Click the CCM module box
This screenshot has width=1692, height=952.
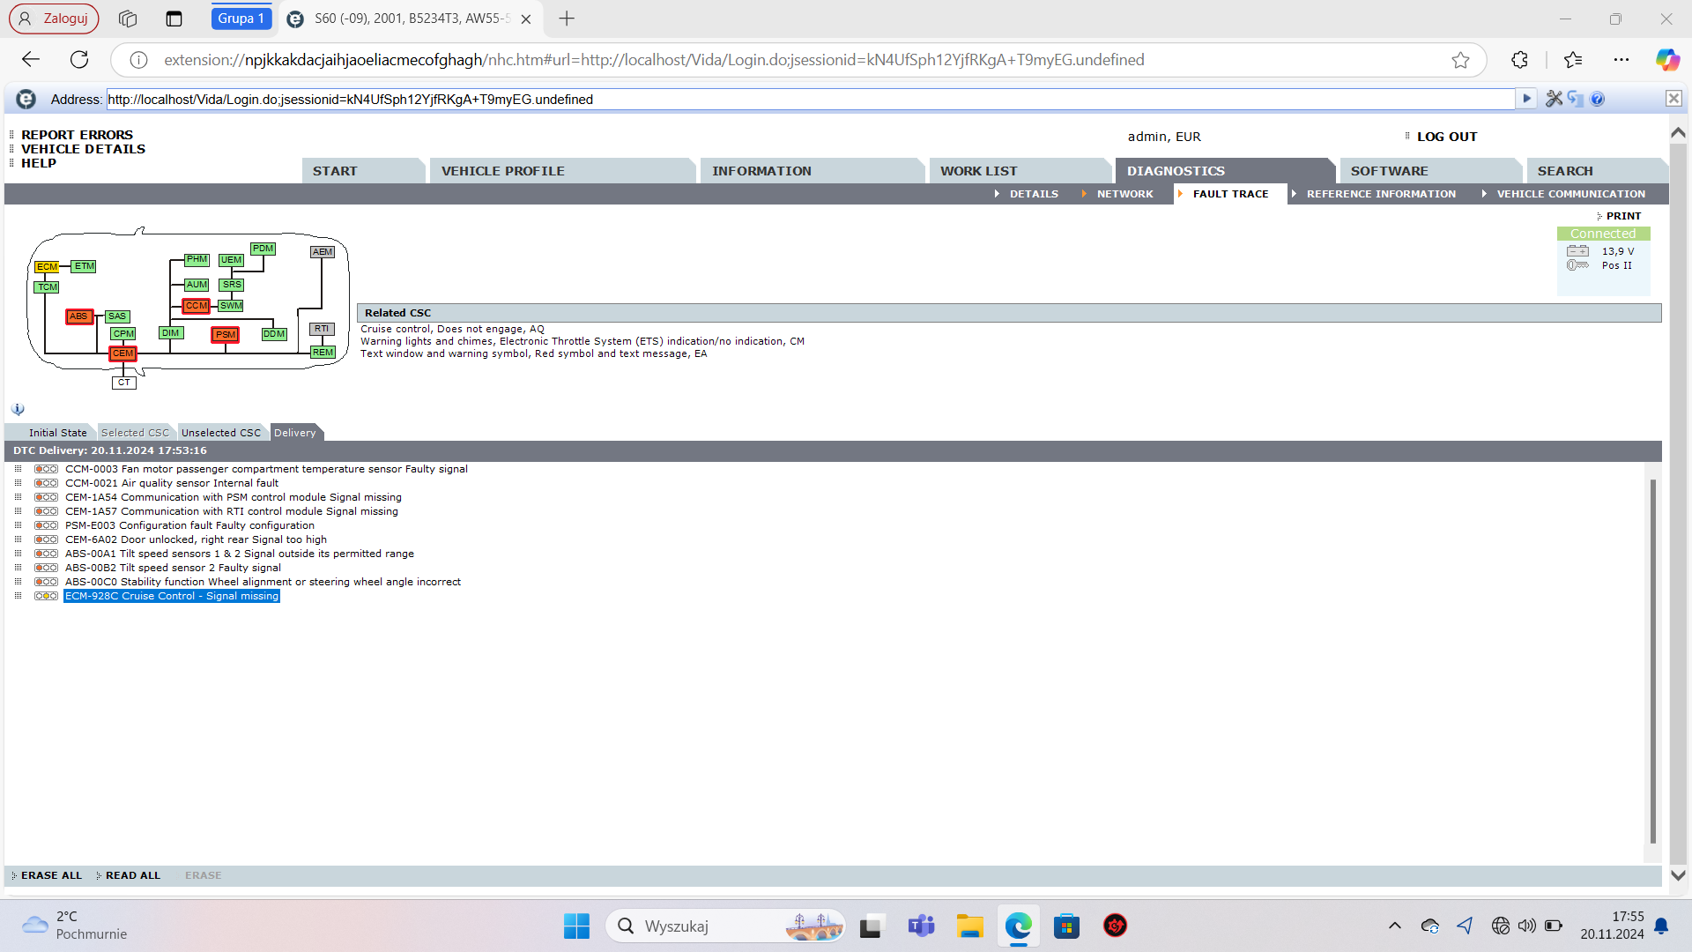click(196, 306)
